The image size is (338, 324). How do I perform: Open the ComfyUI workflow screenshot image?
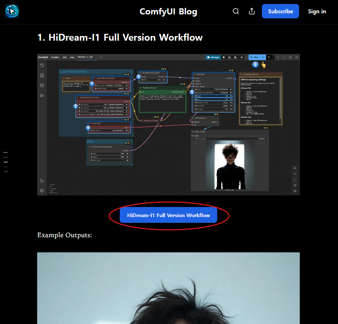(x=168, y=125)
